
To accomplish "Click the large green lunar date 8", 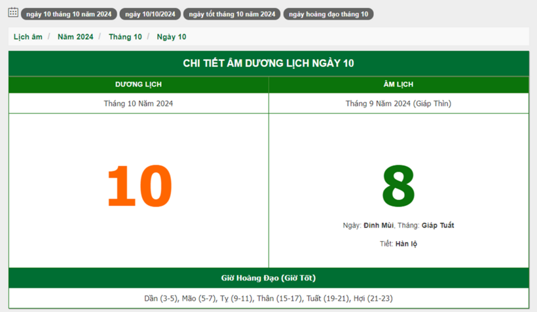I will (398, 186).
